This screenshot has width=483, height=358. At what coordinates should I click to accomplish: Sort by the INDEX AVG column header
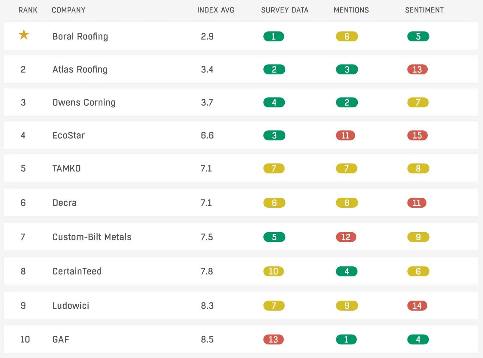216,10
